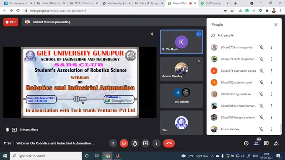The height and width of the screenshot is (160, 285).
Task: Open the MATLAB taskbar icon
Action: coord(118,156)
